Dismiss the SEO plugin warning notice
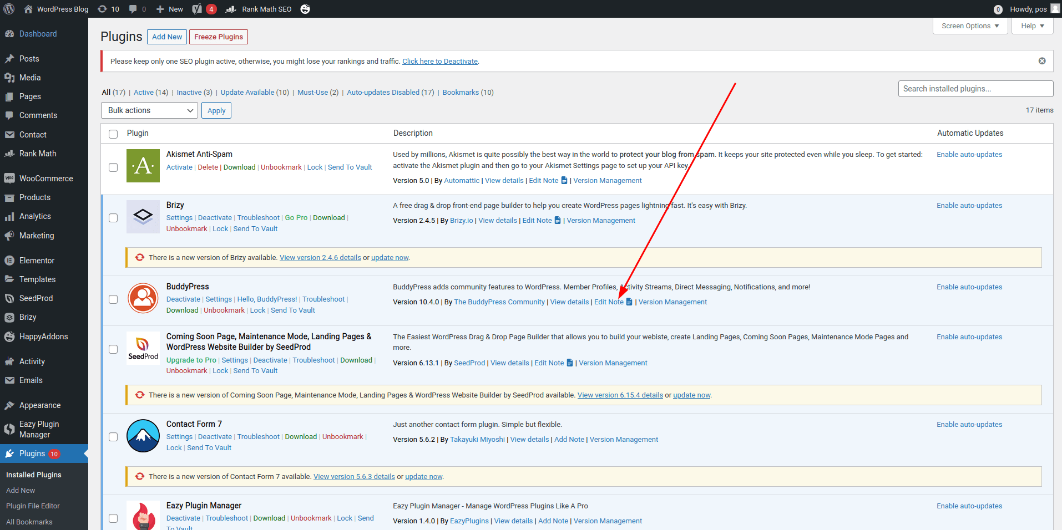Viewport: 1062px width, 530px height. 1042,61
